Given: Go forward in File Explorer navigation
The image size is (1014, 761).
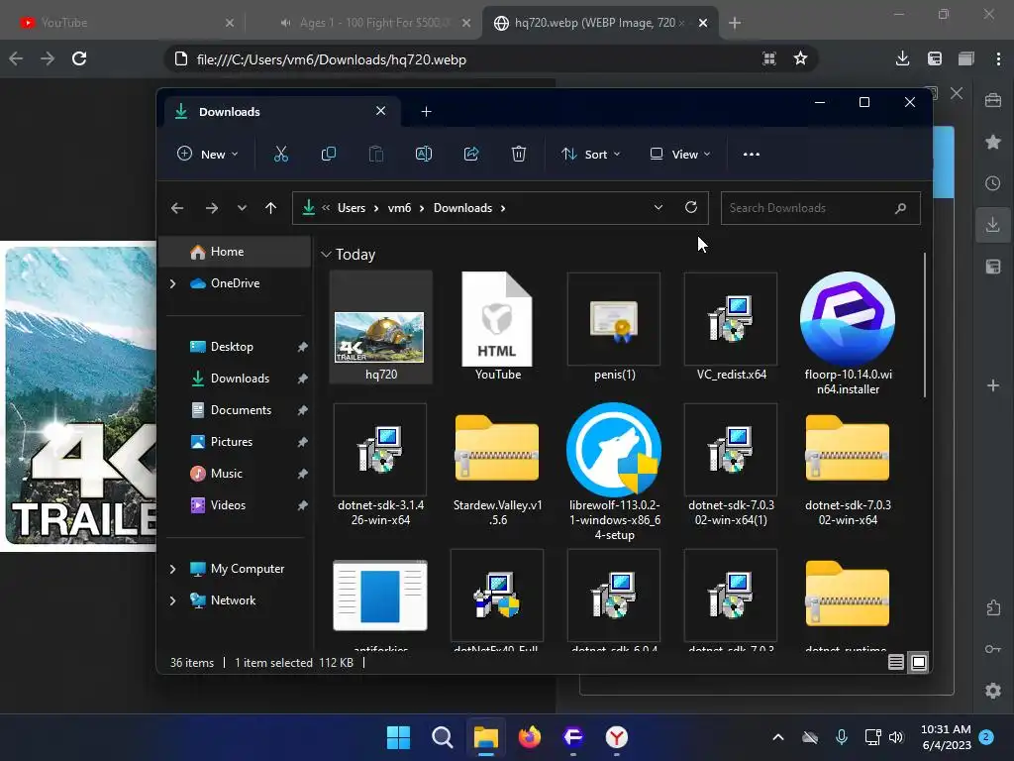Looking at the screenshot, I should pyautogui.click(x=212, y=208).
